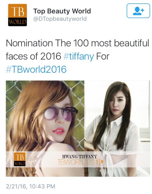Click the translucent caption banner across the image

pos(78,160)
